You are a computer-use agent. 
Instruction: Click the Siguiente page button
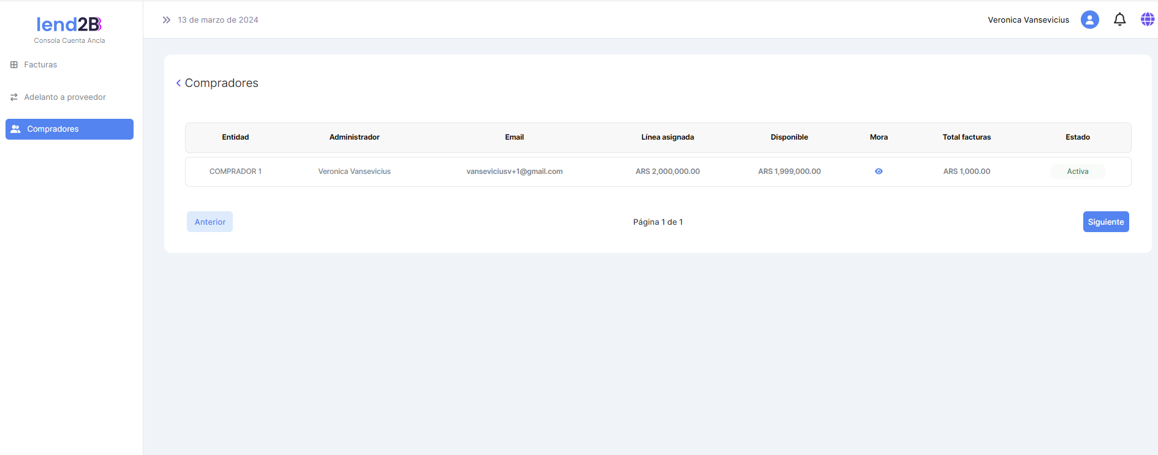(x=1105, y=222)
